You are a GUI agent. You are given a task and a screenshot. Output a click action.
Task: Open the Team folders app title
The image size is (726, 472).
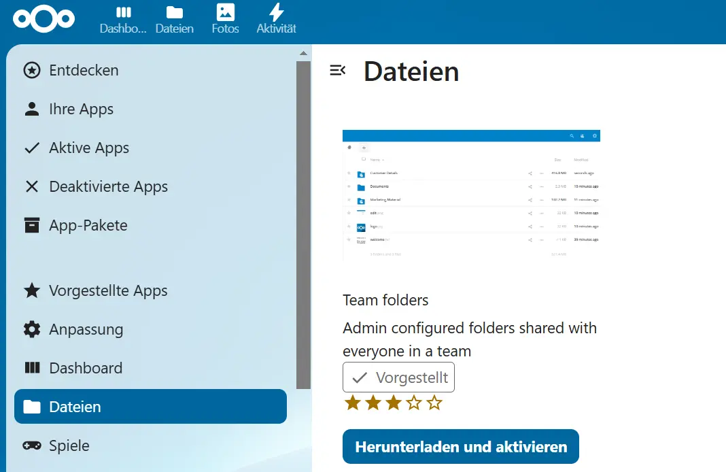click(x=385, y=300)
